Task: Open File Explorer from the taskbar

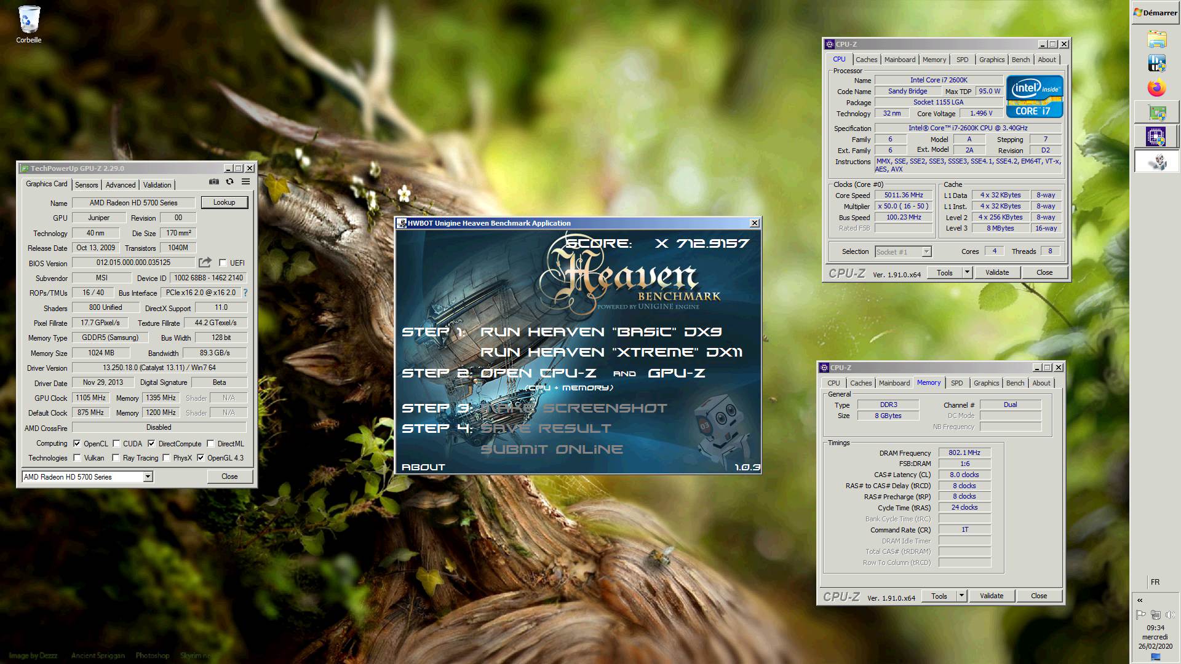Action: point(1156,39)
